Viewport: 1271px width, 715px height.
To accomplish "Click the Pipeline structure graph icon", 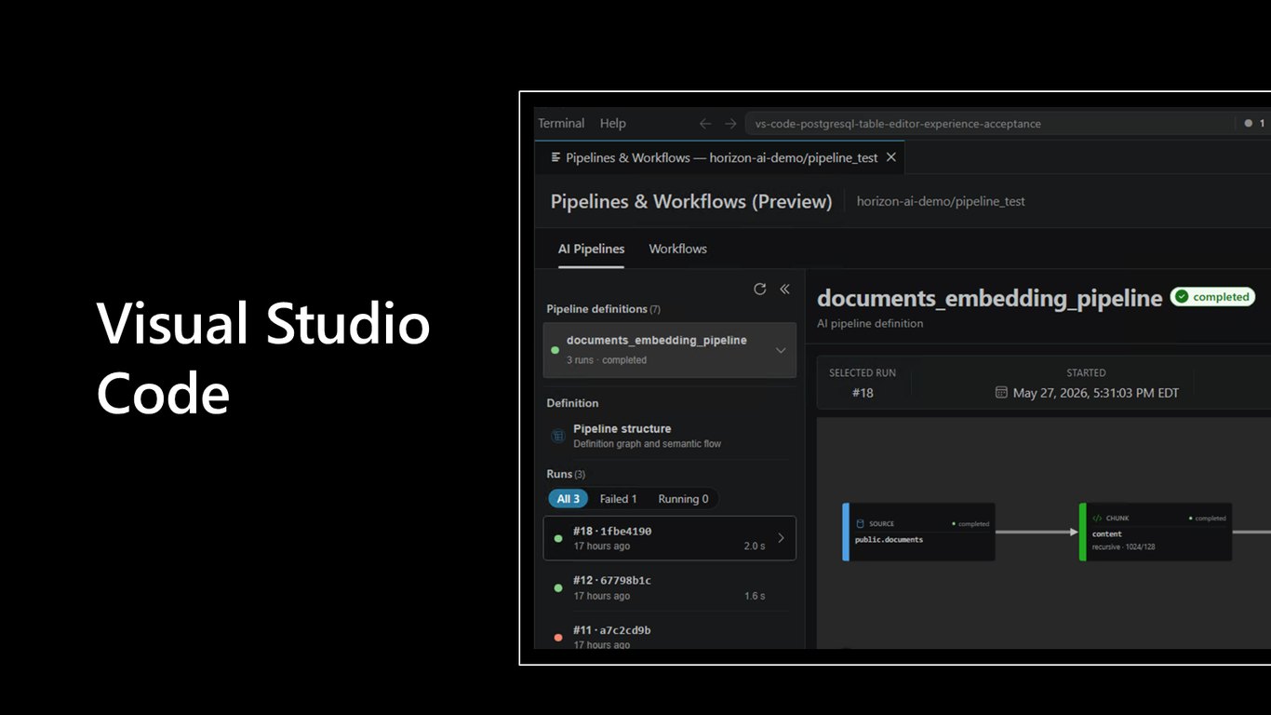I will [558, 436].
